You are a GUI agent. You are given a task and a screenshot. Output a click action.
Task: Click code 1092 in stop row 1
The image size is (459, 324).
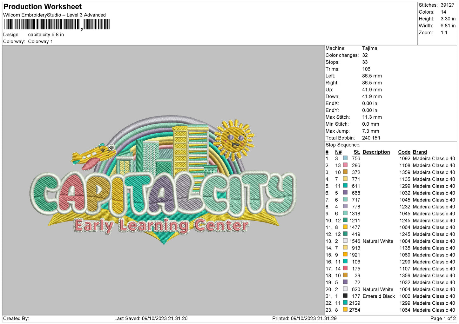405,158
